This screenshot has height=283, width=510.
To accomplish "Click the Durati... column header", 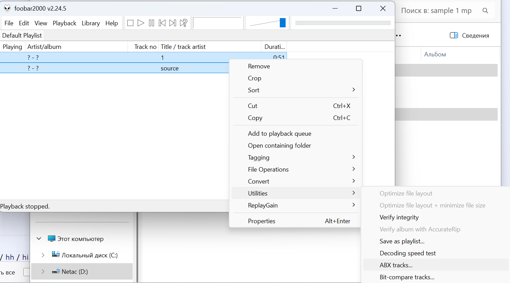I will 274,47.
